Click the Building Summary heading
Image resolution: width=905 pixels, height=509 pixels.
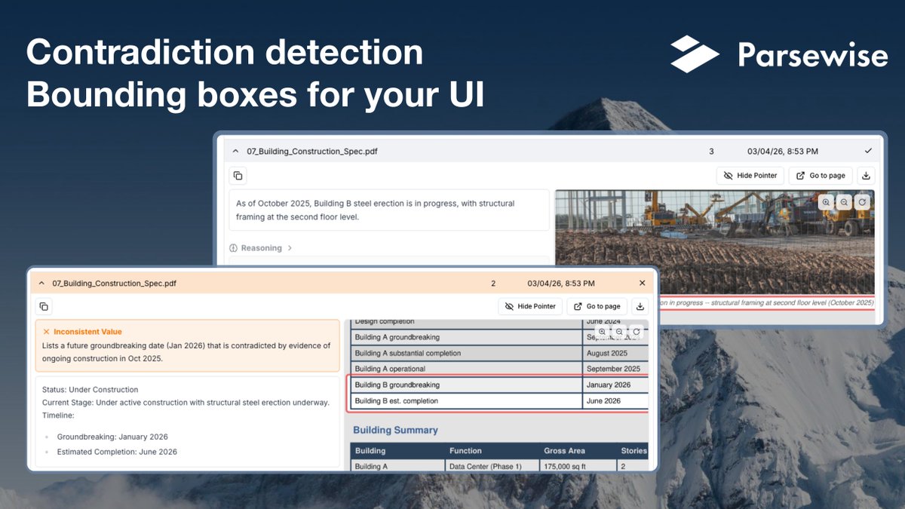pyautogui.click(x=395, y=430)
